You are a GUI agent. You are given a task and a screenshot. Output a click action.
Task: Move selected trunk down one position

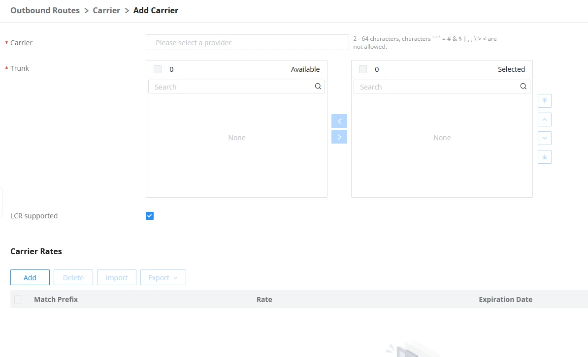pos(545,138)
